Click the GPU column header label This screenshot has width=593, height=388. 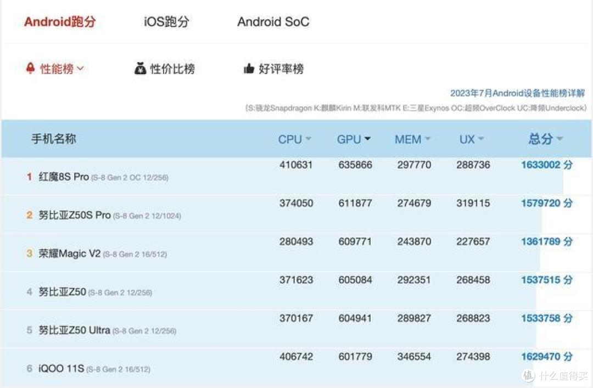(x=349, y=139)
